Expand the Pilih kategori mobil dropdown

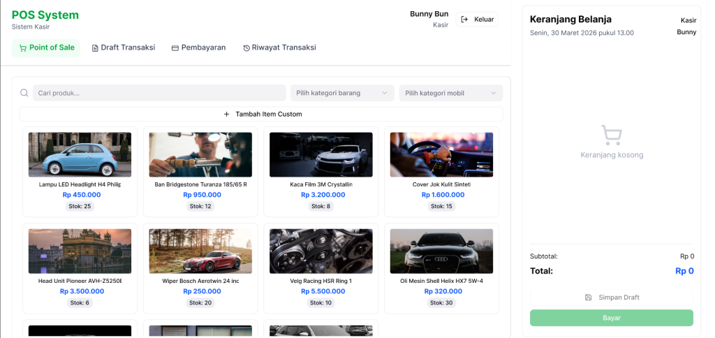[451, 93]
